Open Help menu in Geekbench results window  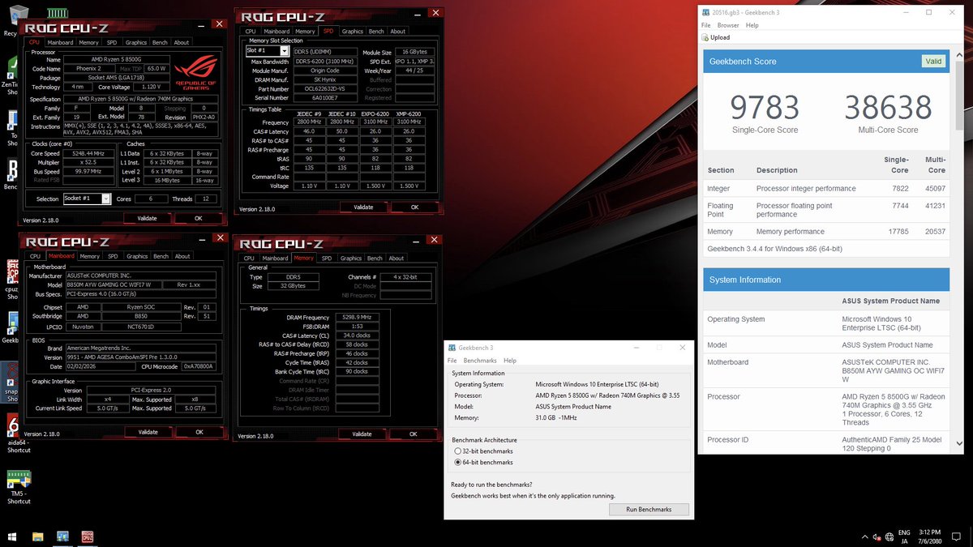(752, 25)
